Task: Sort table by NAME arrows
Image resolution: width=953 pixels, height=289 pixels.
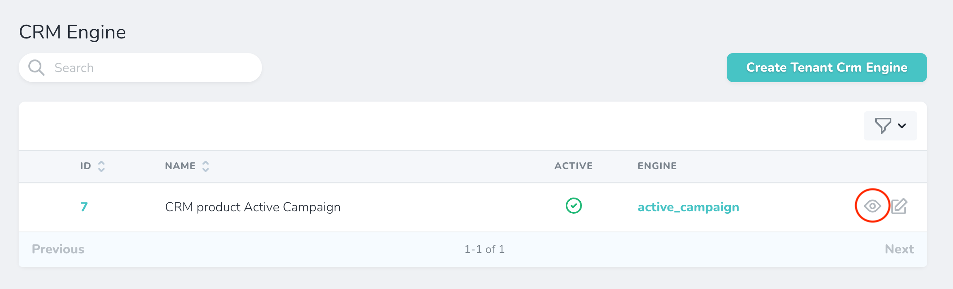Action: (206, 166)
